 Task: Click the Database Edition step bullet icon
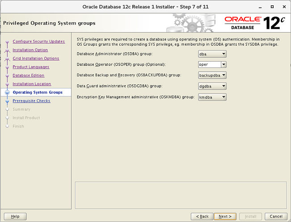click(x=7, y=75)
